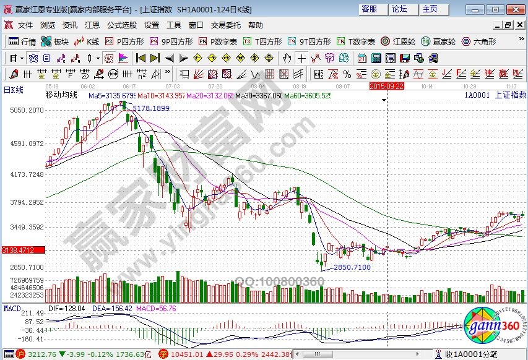The image size is (528, 360).
Task: Click the 客服 customer service button
Action: coord(370,9)
